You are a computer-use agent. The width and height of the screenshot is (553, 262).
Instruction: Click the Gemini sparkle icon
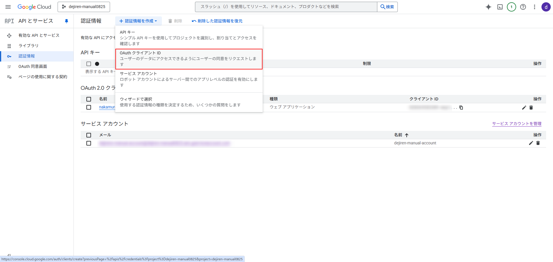pos(488,7)
